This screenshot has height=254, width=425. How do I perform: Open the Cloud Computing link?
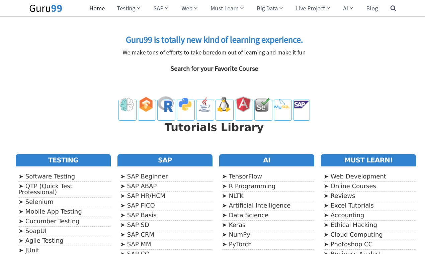[x=357, y=235]
